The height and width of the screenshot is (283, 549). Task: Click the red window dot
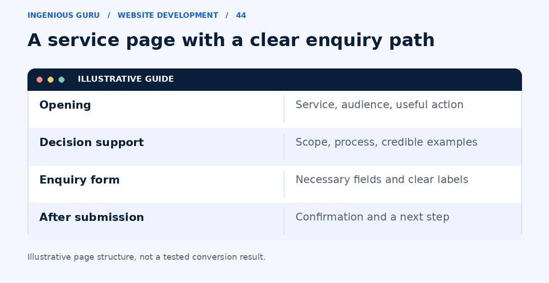[39, 79]
